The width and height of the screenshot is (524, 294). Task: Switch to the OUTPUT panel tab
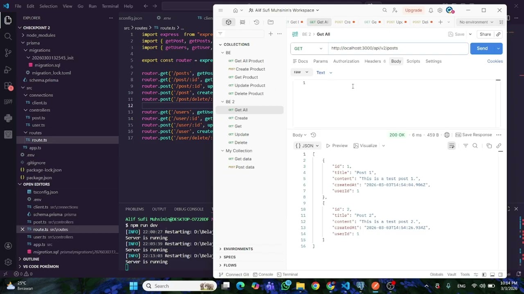(x=159, y=209)
